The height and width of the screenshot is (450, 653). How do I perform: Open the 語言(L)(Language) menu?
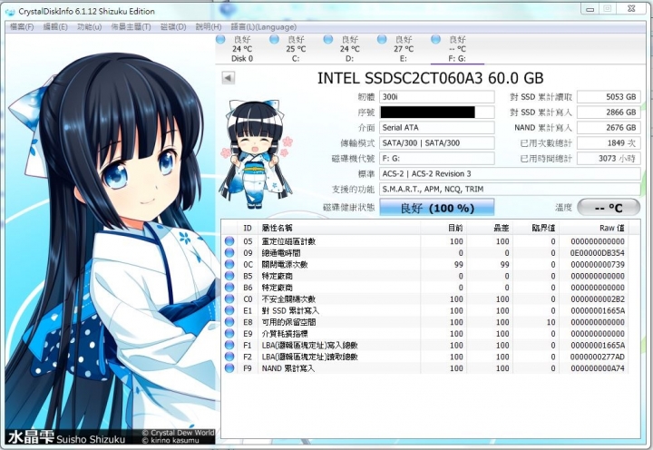point(264,27)
